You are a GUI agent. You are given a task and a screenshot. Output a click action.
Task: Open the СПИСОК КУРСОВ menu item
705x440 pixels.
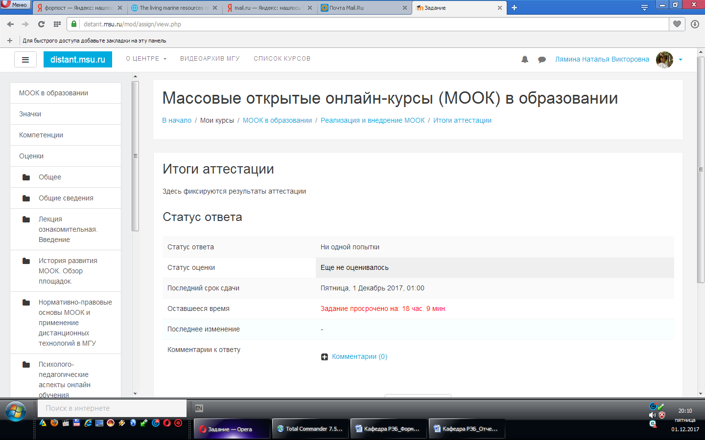282,59
